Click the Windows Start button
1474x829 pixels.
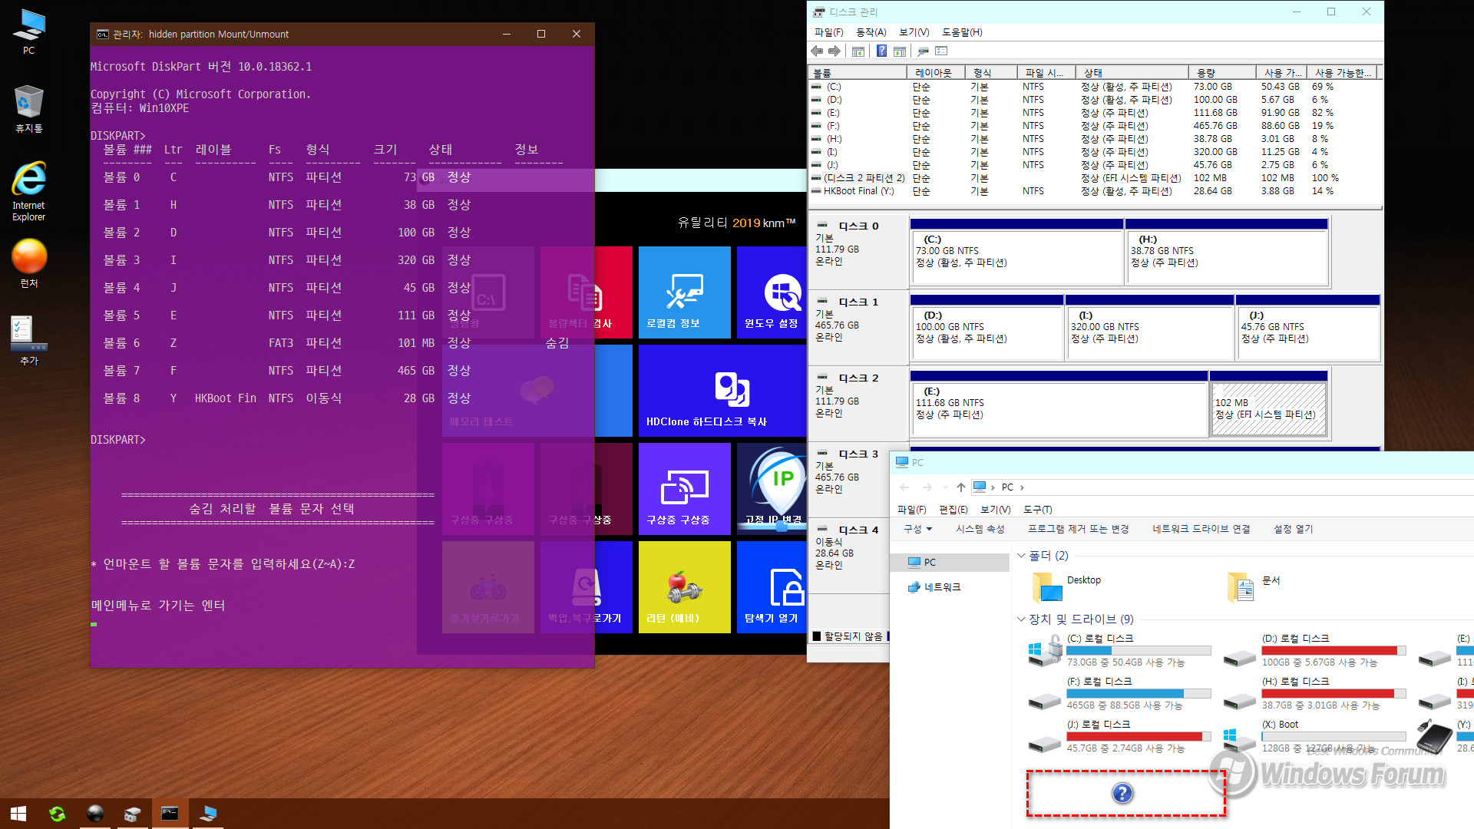tap(18, 814)
